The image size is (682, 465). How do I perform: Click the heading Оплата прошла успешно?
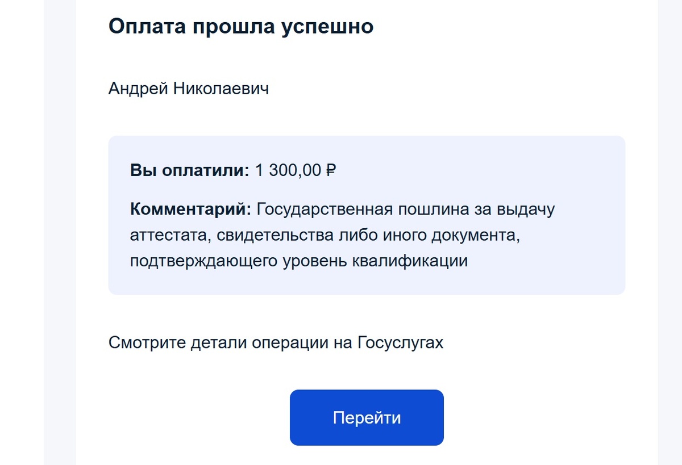pyautogui.click(x=241, y=26)
